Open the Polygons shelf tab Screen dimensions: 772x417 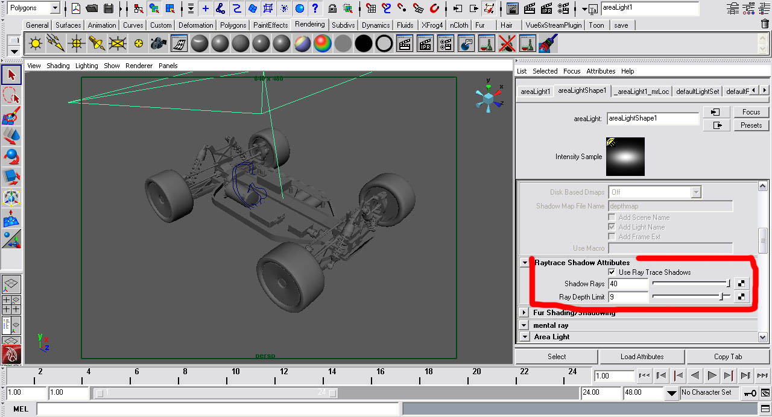click(233, 25)
